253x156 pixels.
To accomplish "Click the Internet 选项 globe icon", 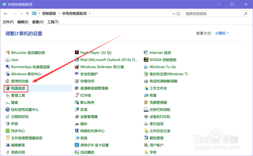I will (146, 53).
